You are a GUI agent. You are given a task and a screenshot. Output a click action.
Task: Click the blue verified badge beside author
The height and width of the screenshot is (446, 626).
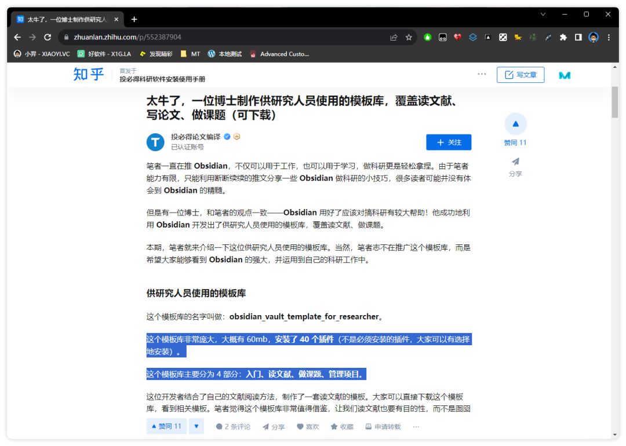click(x=227, y=137)
